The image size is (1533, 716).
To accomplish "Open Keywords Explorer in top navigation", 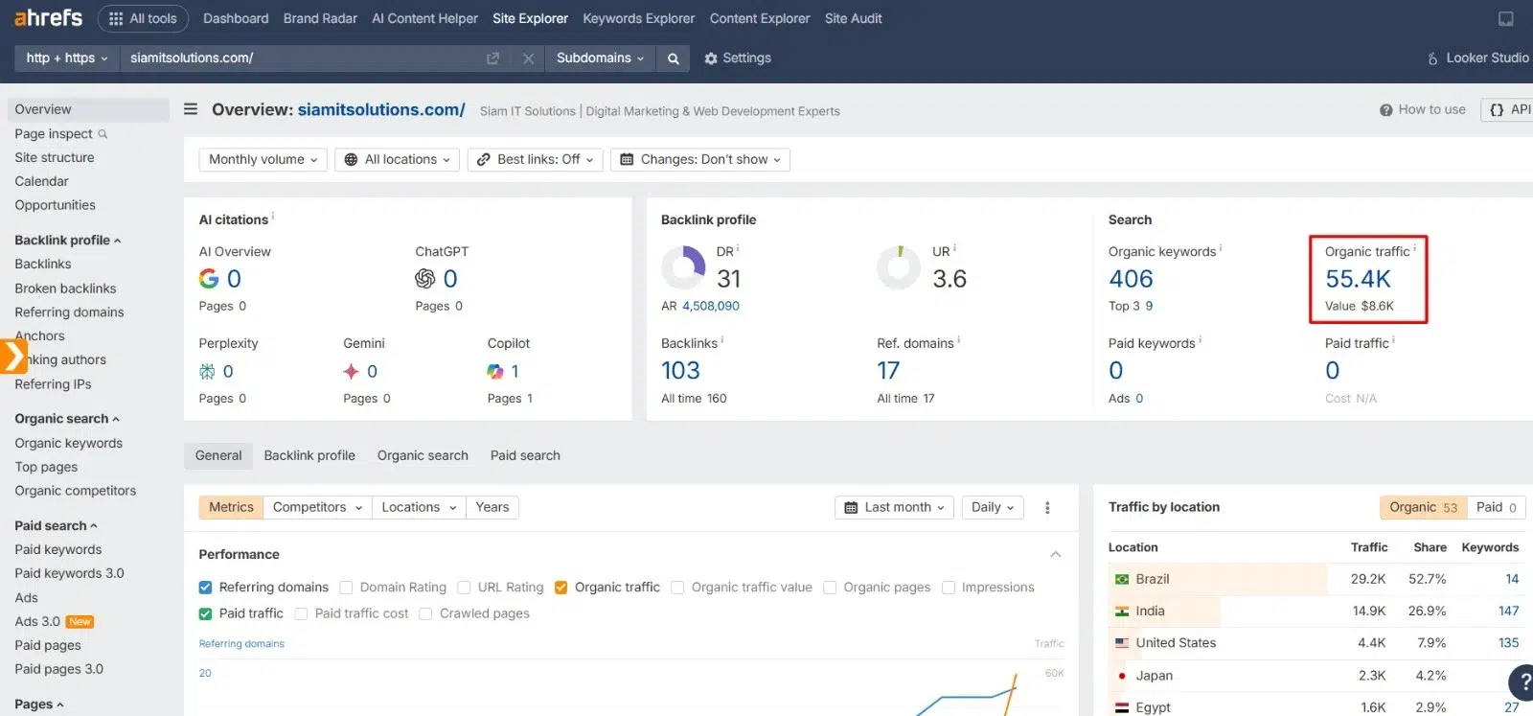I will pos(638,18).
